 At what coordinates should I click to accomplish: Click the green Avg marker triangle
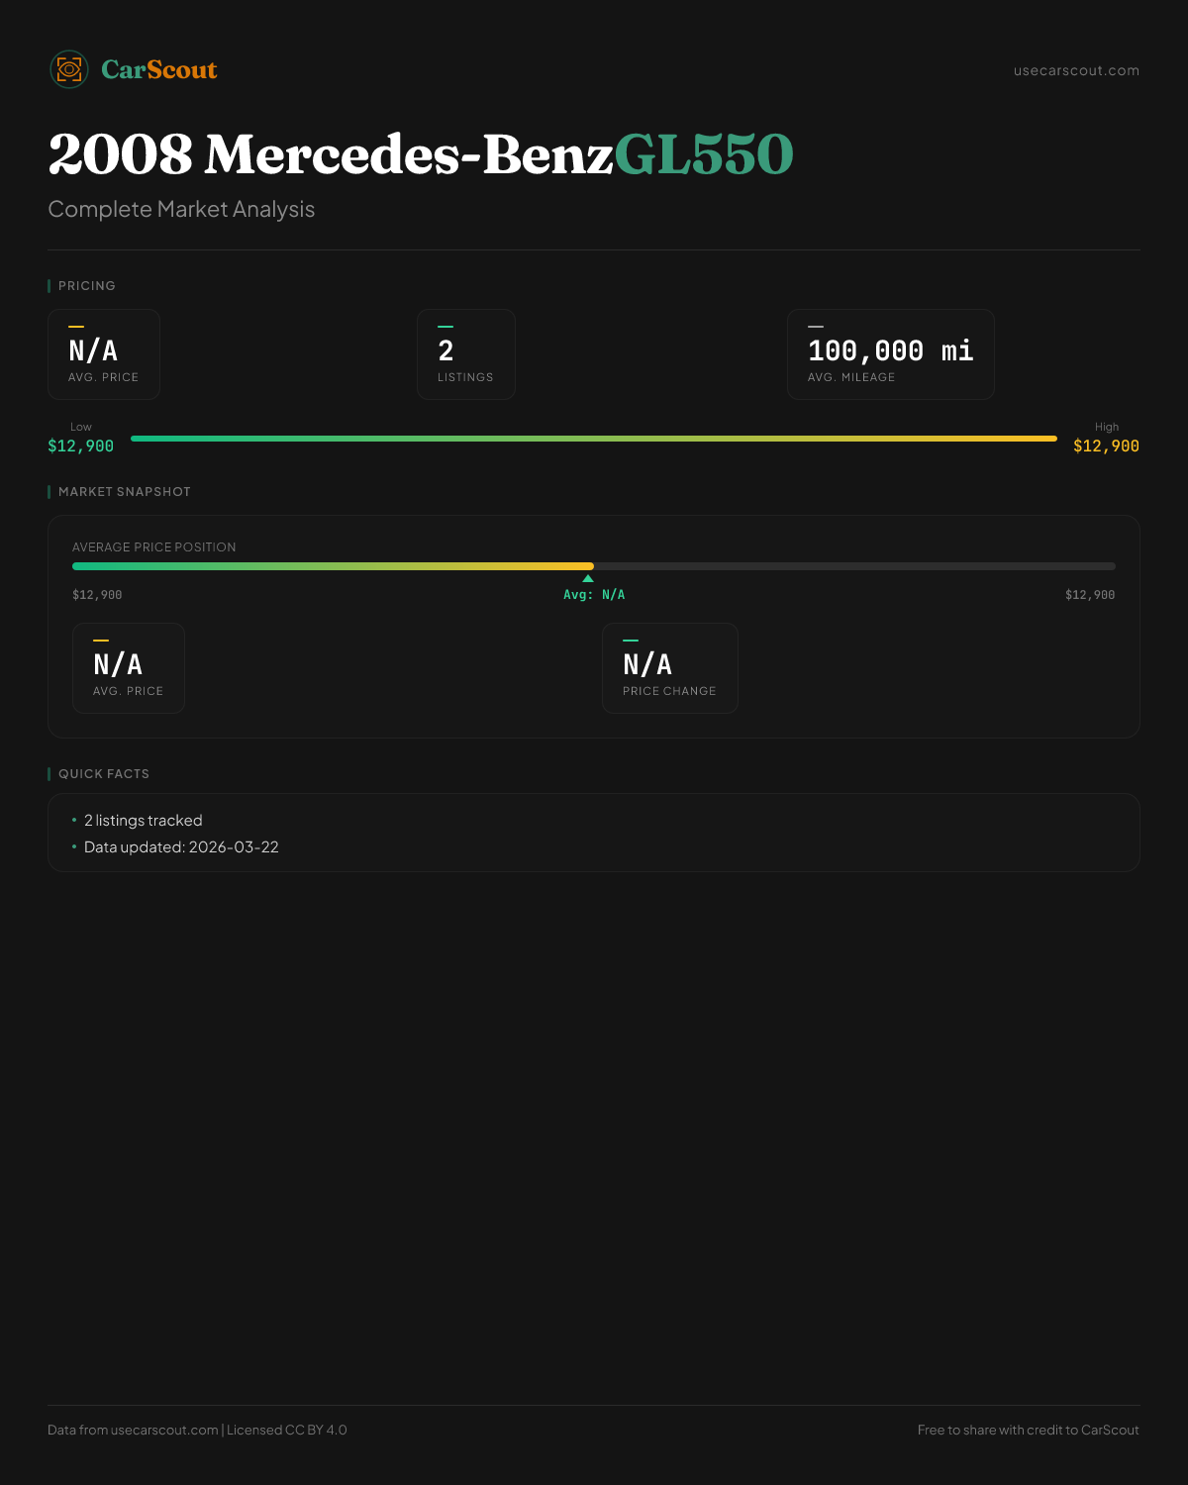tap(588, 578)
